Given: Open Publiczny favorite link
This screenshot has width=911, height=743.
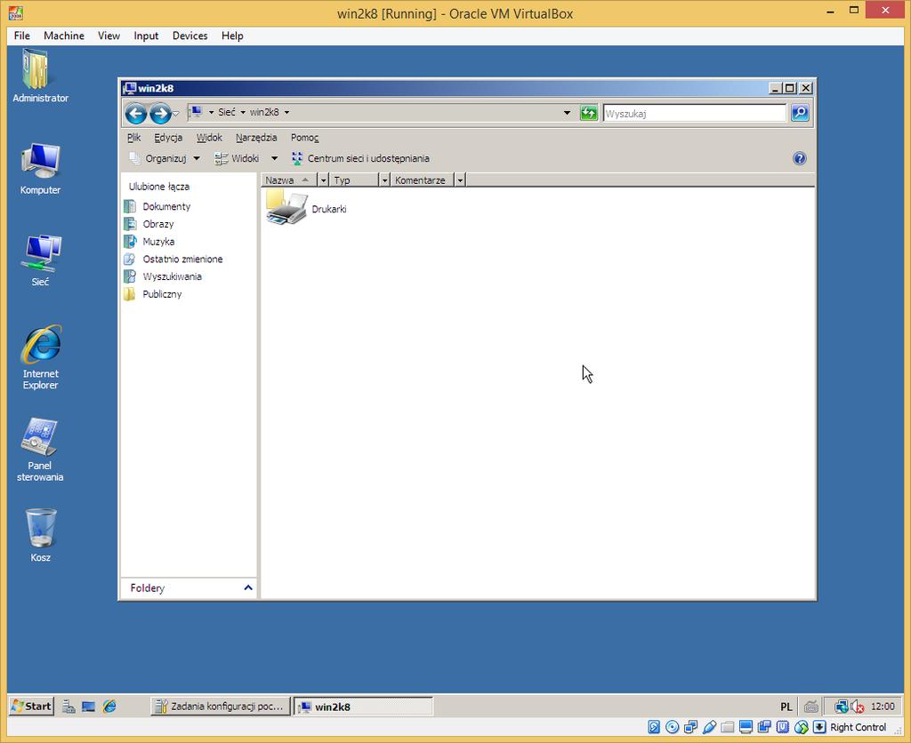Looking at the screenshot, I should point(153,294).
